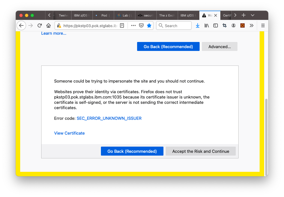The image size is (284, 197).
Task: Click the yellow macOS minimize window button
Action: point(27,15)
